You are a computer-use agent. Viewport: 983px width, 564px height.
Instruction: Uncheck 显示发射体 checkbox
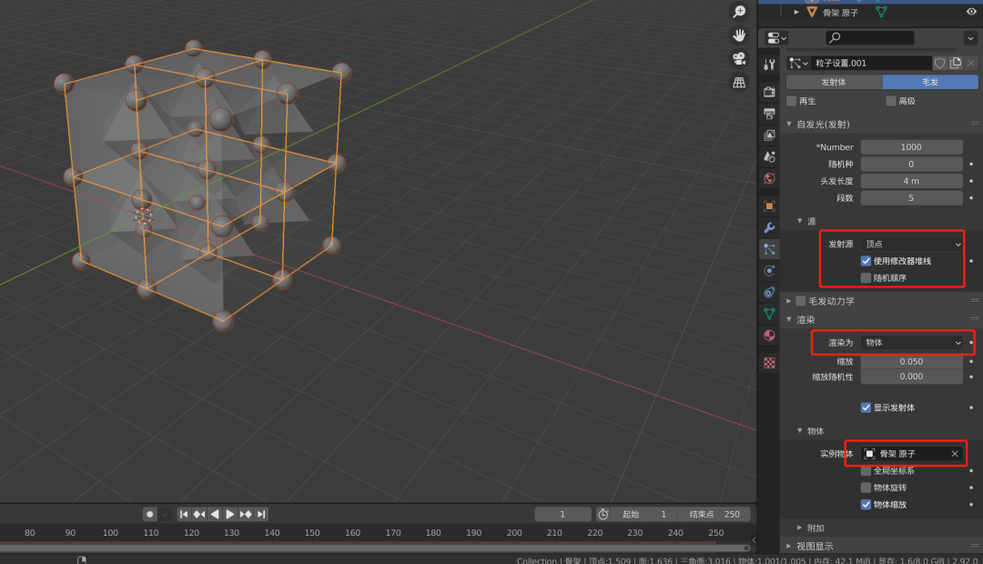[866, 408]
